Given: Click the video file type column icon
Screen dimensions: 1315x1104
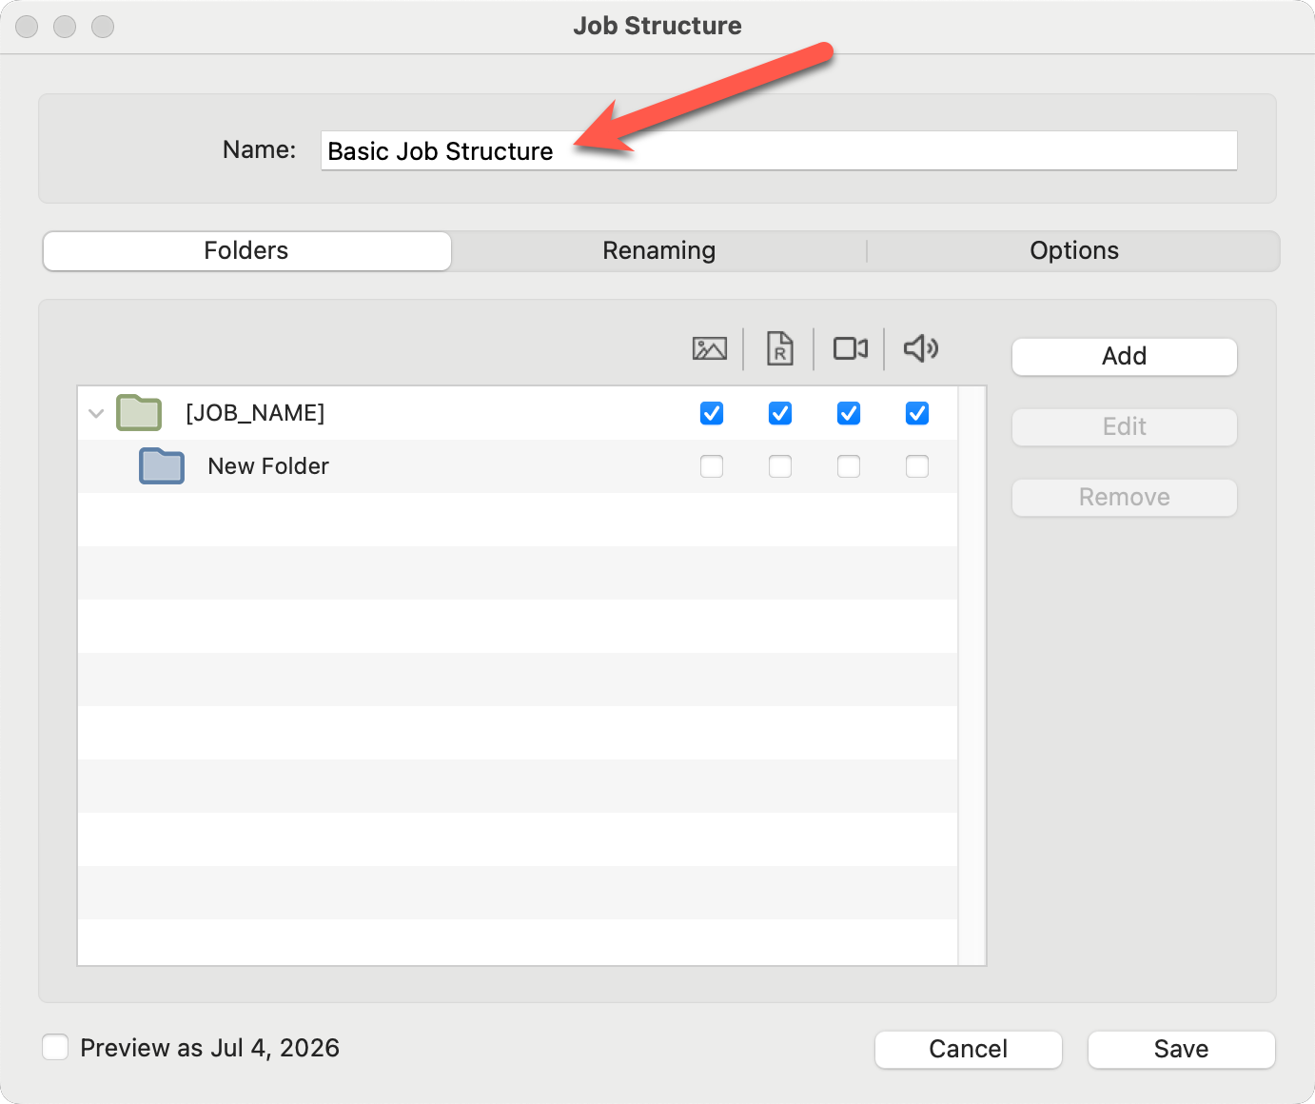Looking at the screenshot, I should pos(850,349).
